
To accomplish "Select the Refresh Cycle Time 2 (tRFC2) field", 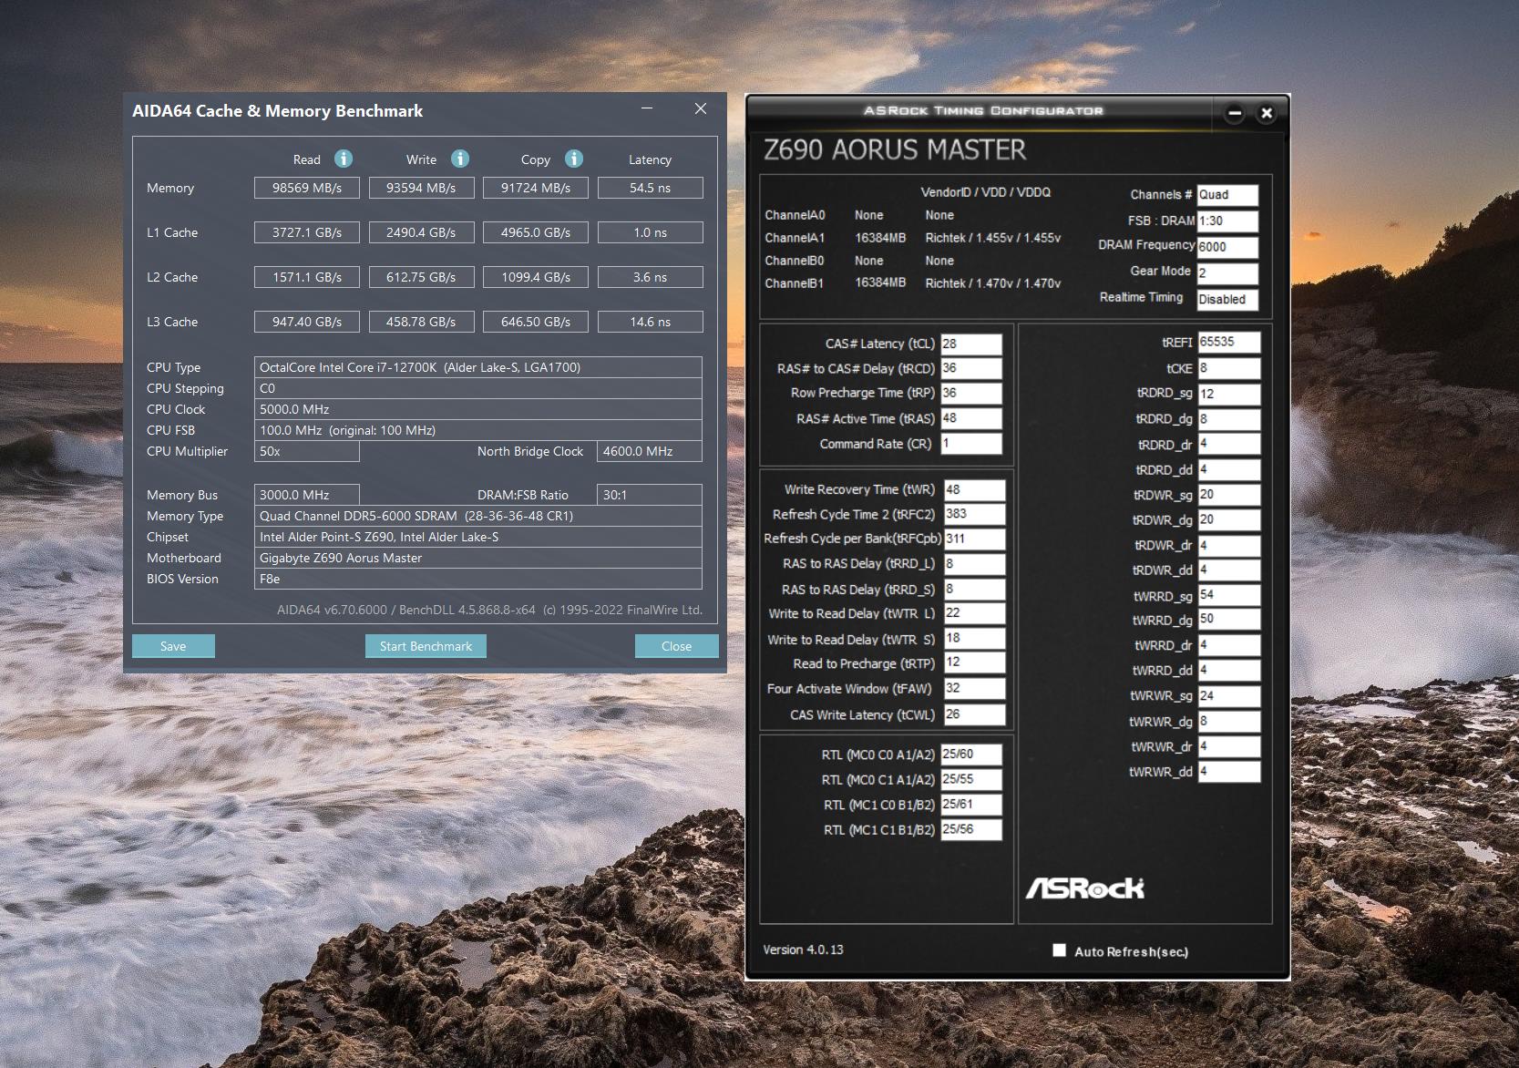I will pos(974,514).
